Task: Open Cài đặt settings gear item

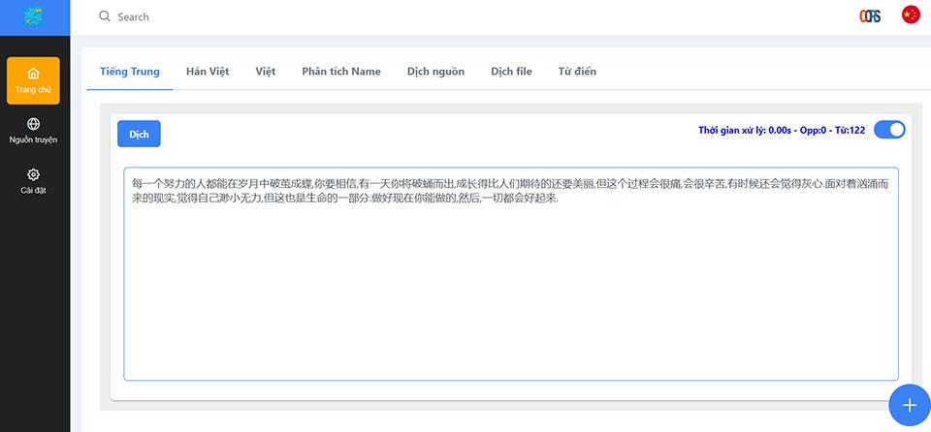Action: (33, 181)
